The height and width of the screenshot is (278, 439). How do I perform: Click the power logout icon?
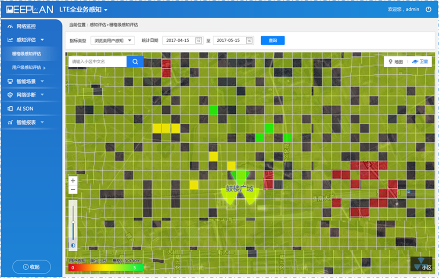(428, 9)
